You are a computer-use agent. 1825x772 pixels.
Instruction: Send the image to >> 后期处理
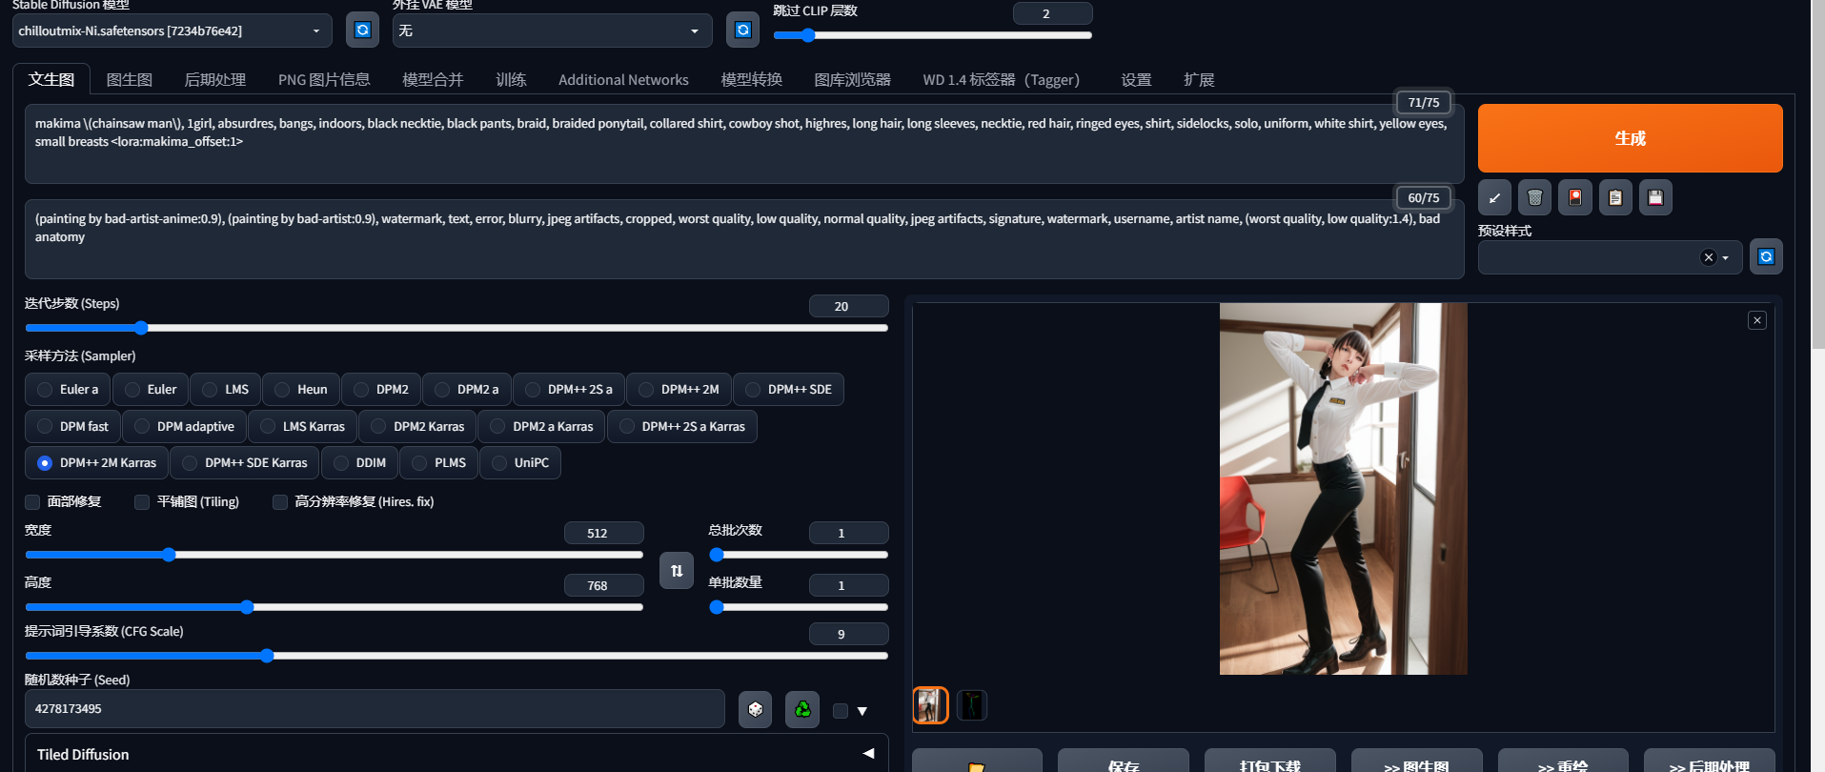click(x=1710, y=762)
